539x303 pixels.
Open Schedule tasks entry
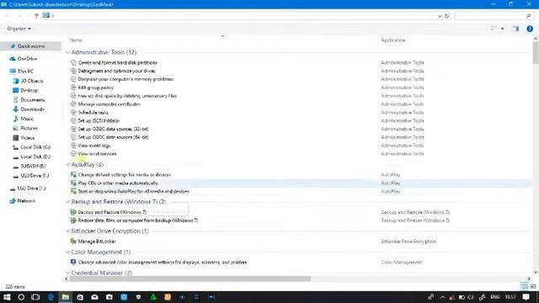click(93, 112)
